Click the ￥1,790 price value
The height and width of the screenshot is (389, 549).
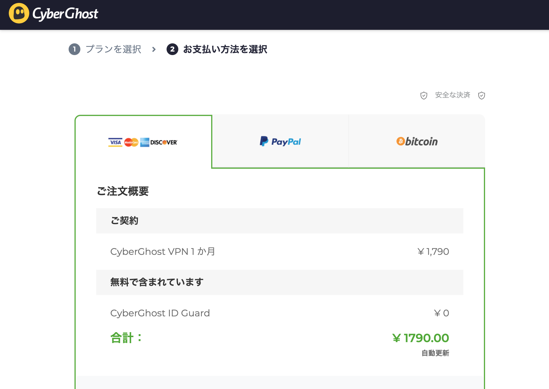coord(433,252)
